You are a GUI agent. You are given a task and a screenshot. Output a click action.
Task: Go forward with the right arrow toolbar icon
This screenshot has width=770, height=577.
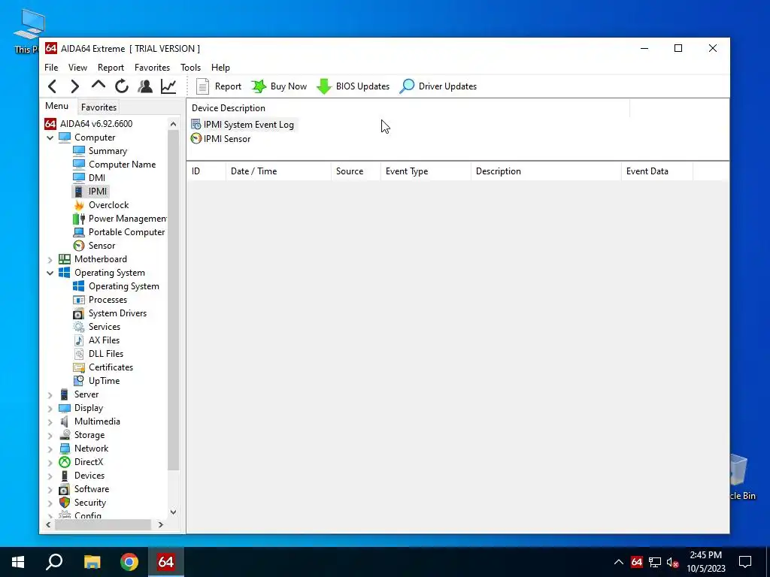click(x=74, y=86)
